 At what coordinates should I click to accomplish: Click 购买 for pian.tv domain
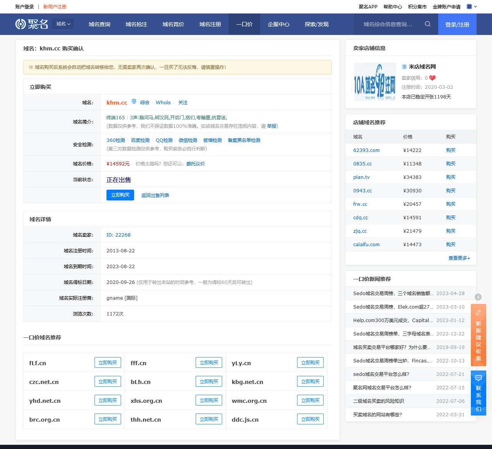tap(450, 177)
